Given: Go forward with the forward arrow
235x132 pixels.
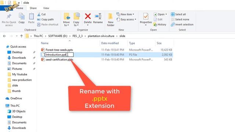Looking at the screenshot, I should click(x=11, y=36).
